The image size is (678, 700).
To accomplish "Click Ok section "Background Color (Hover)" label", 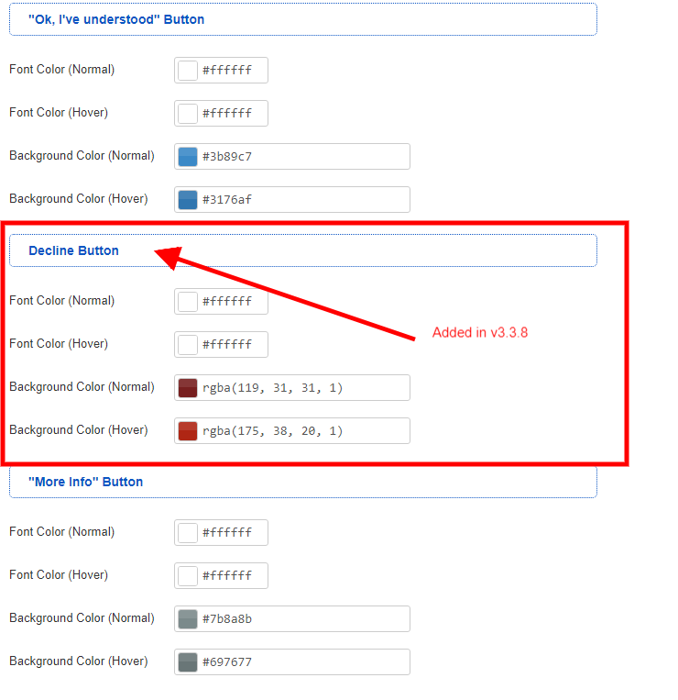I will (x=79, y=199).
